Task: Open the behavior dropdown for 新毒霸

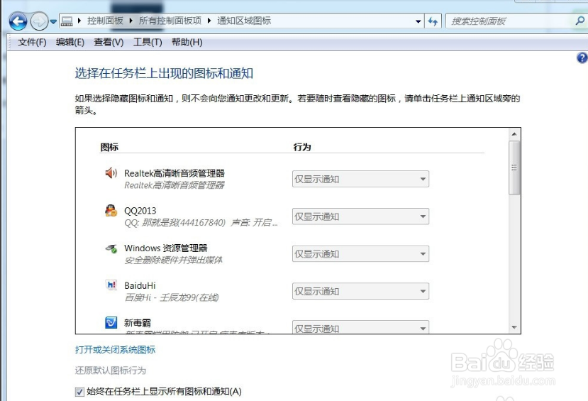Action: (x=360, y=326)
